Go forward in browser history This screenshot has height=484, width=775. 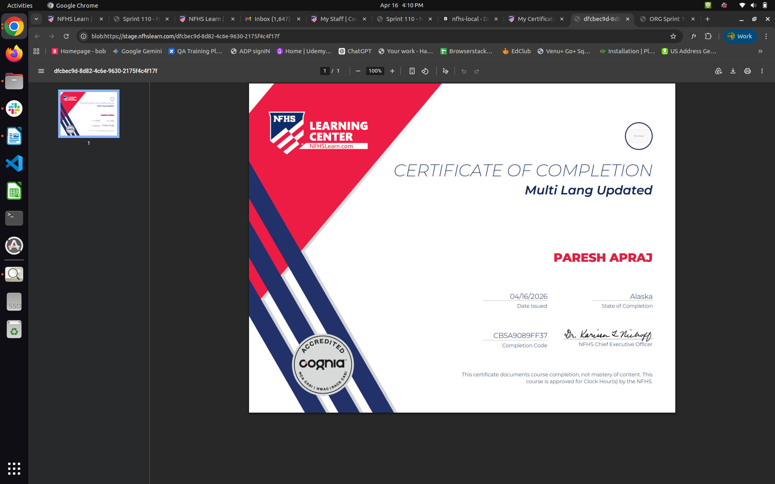click(52, 36)
